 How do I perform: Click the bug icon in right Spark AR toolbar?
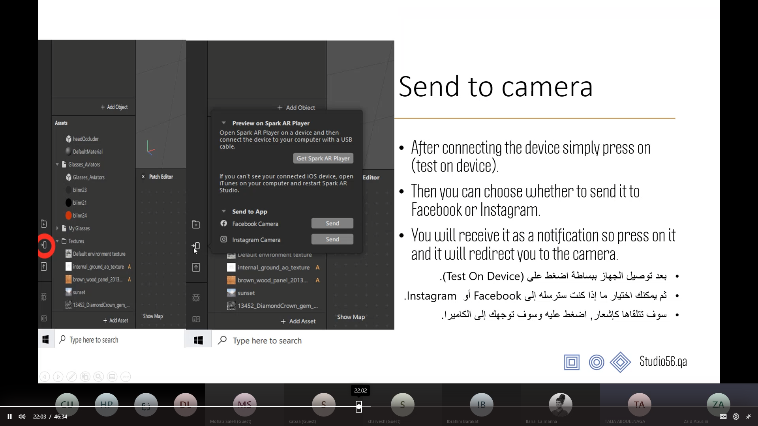[x=196, y=298]
